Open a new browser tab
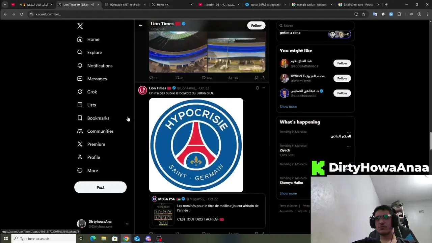The height and width of the screenshot is (243, 432). coord(386,5)
